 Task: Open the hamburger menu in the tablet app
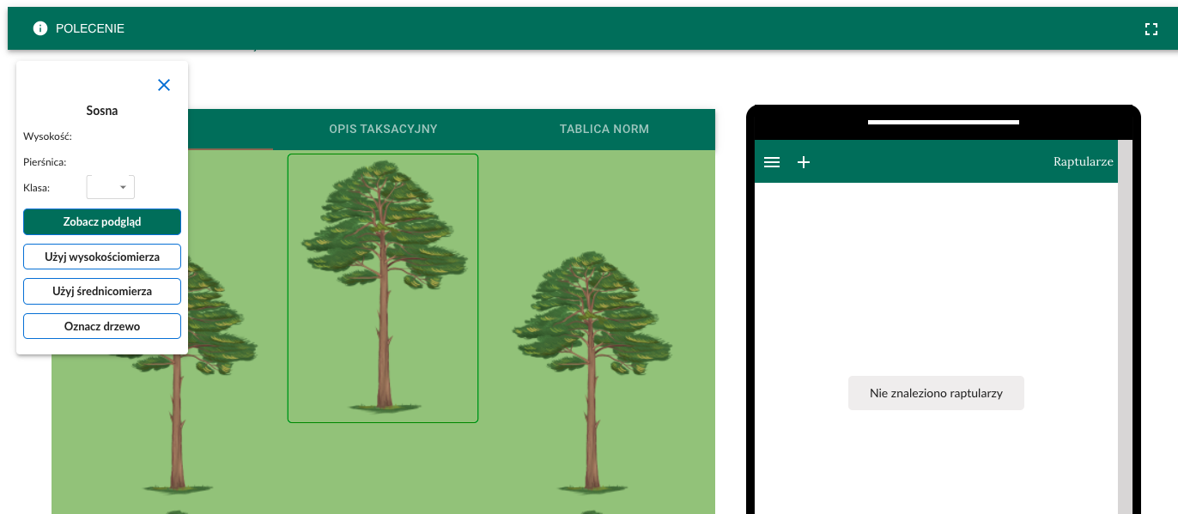pyautogui.click(x=772, y=162)
